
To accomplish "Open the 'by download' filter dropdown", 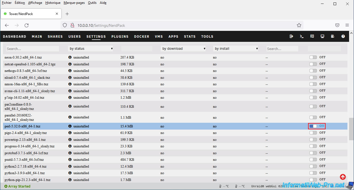I will point(183,49).
